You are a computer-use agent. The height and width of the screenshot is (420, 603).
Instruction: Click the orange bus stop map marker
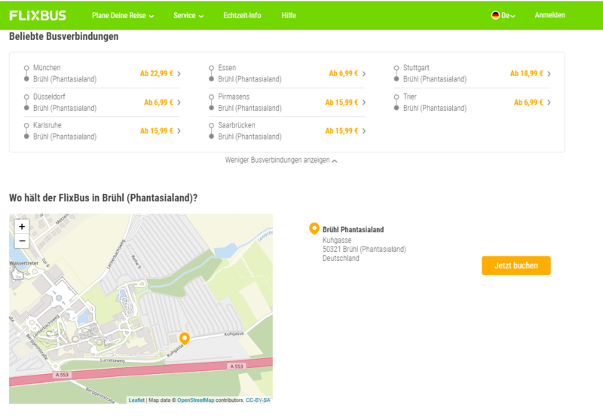[x=184, y=338]
